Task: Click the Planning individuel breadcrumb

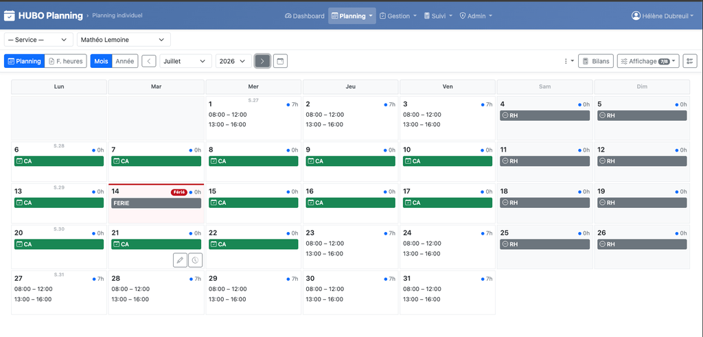Action: [117, 16]
